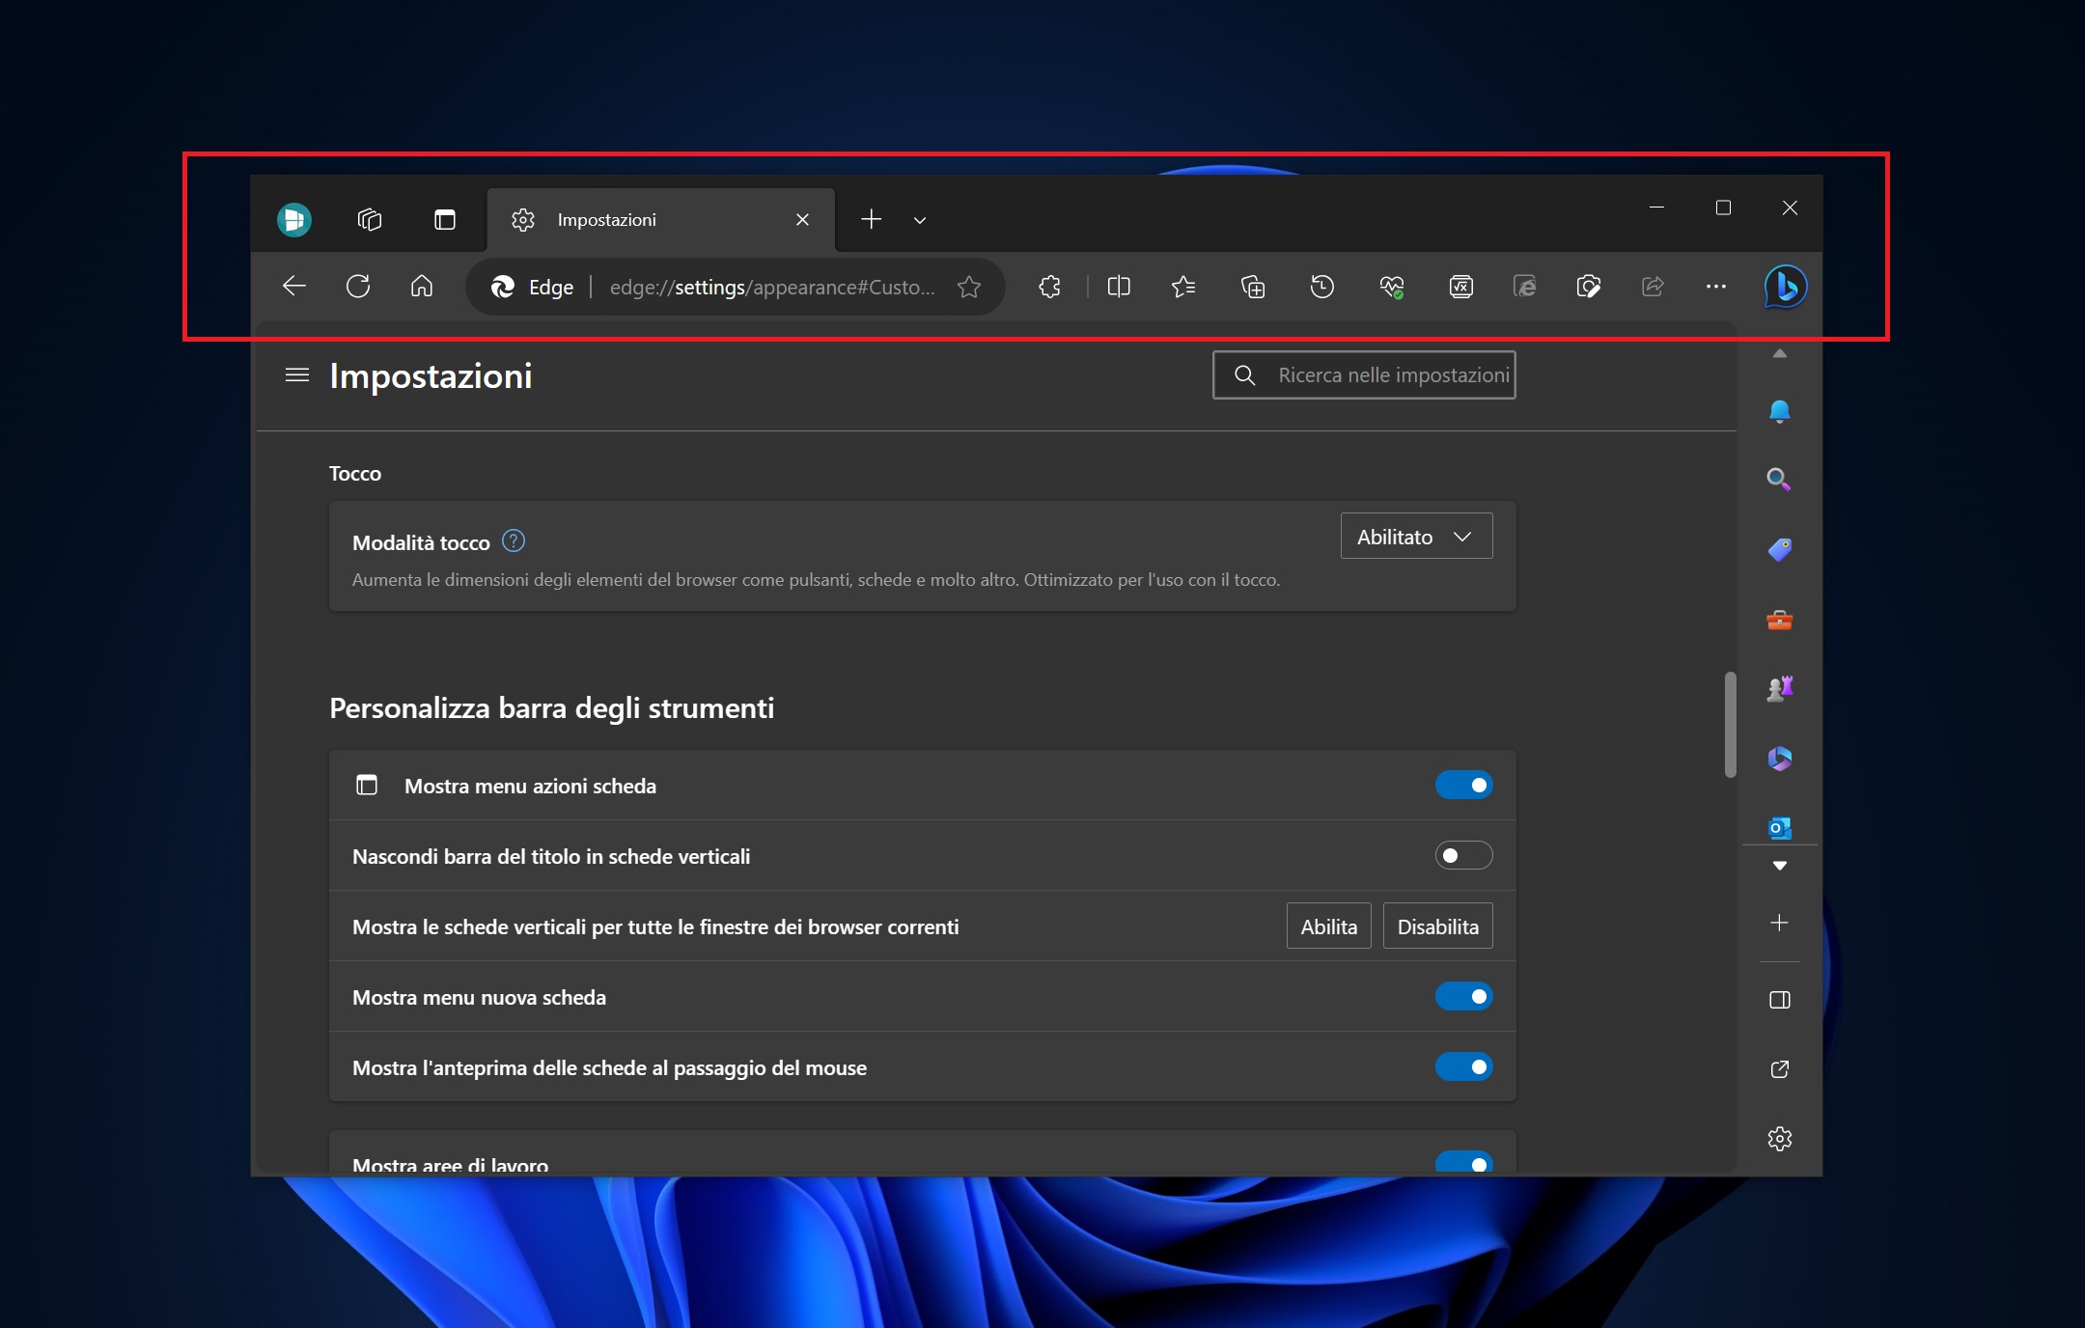The height and width of the screenshot is (1328, 2085).
Task: Open the sidebar Shopping tag icon
Action: [1779, 550]
